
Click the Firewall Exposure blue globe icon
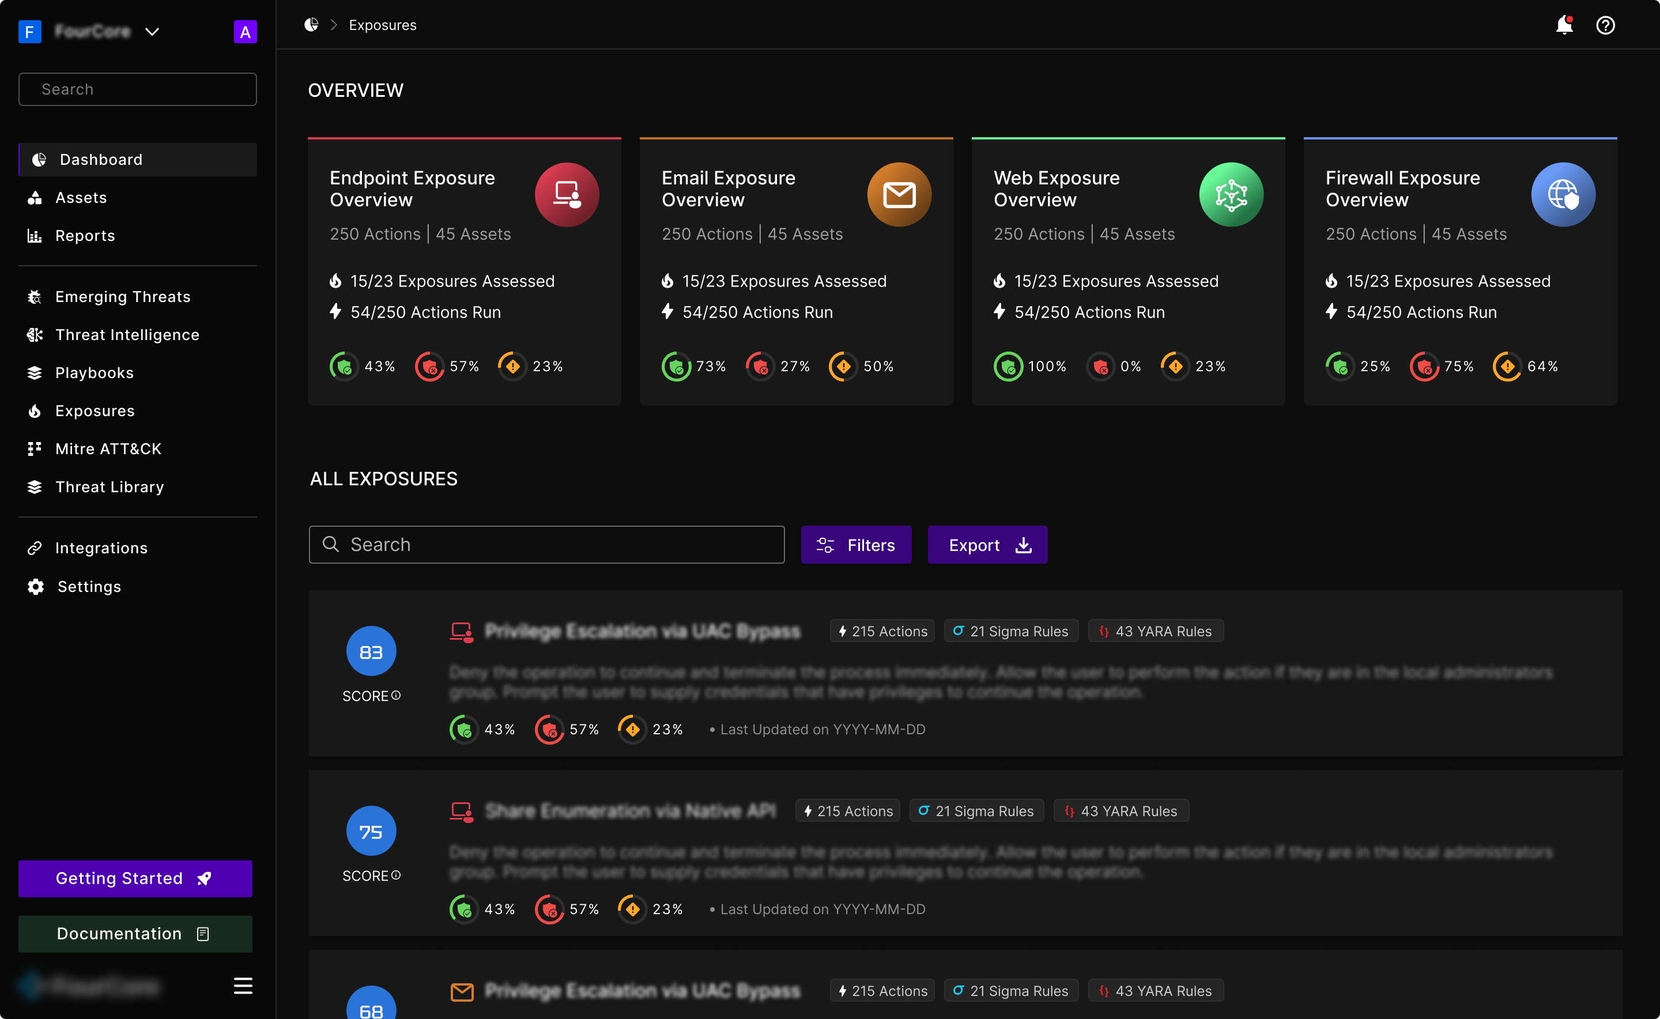[1563, 195]
